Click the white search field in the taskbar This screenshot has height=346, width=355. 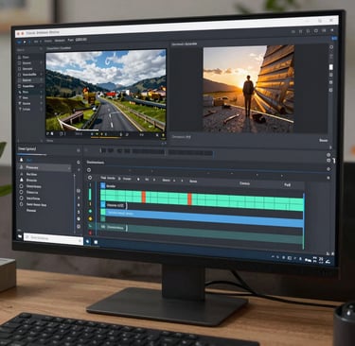tap(53, 238)
